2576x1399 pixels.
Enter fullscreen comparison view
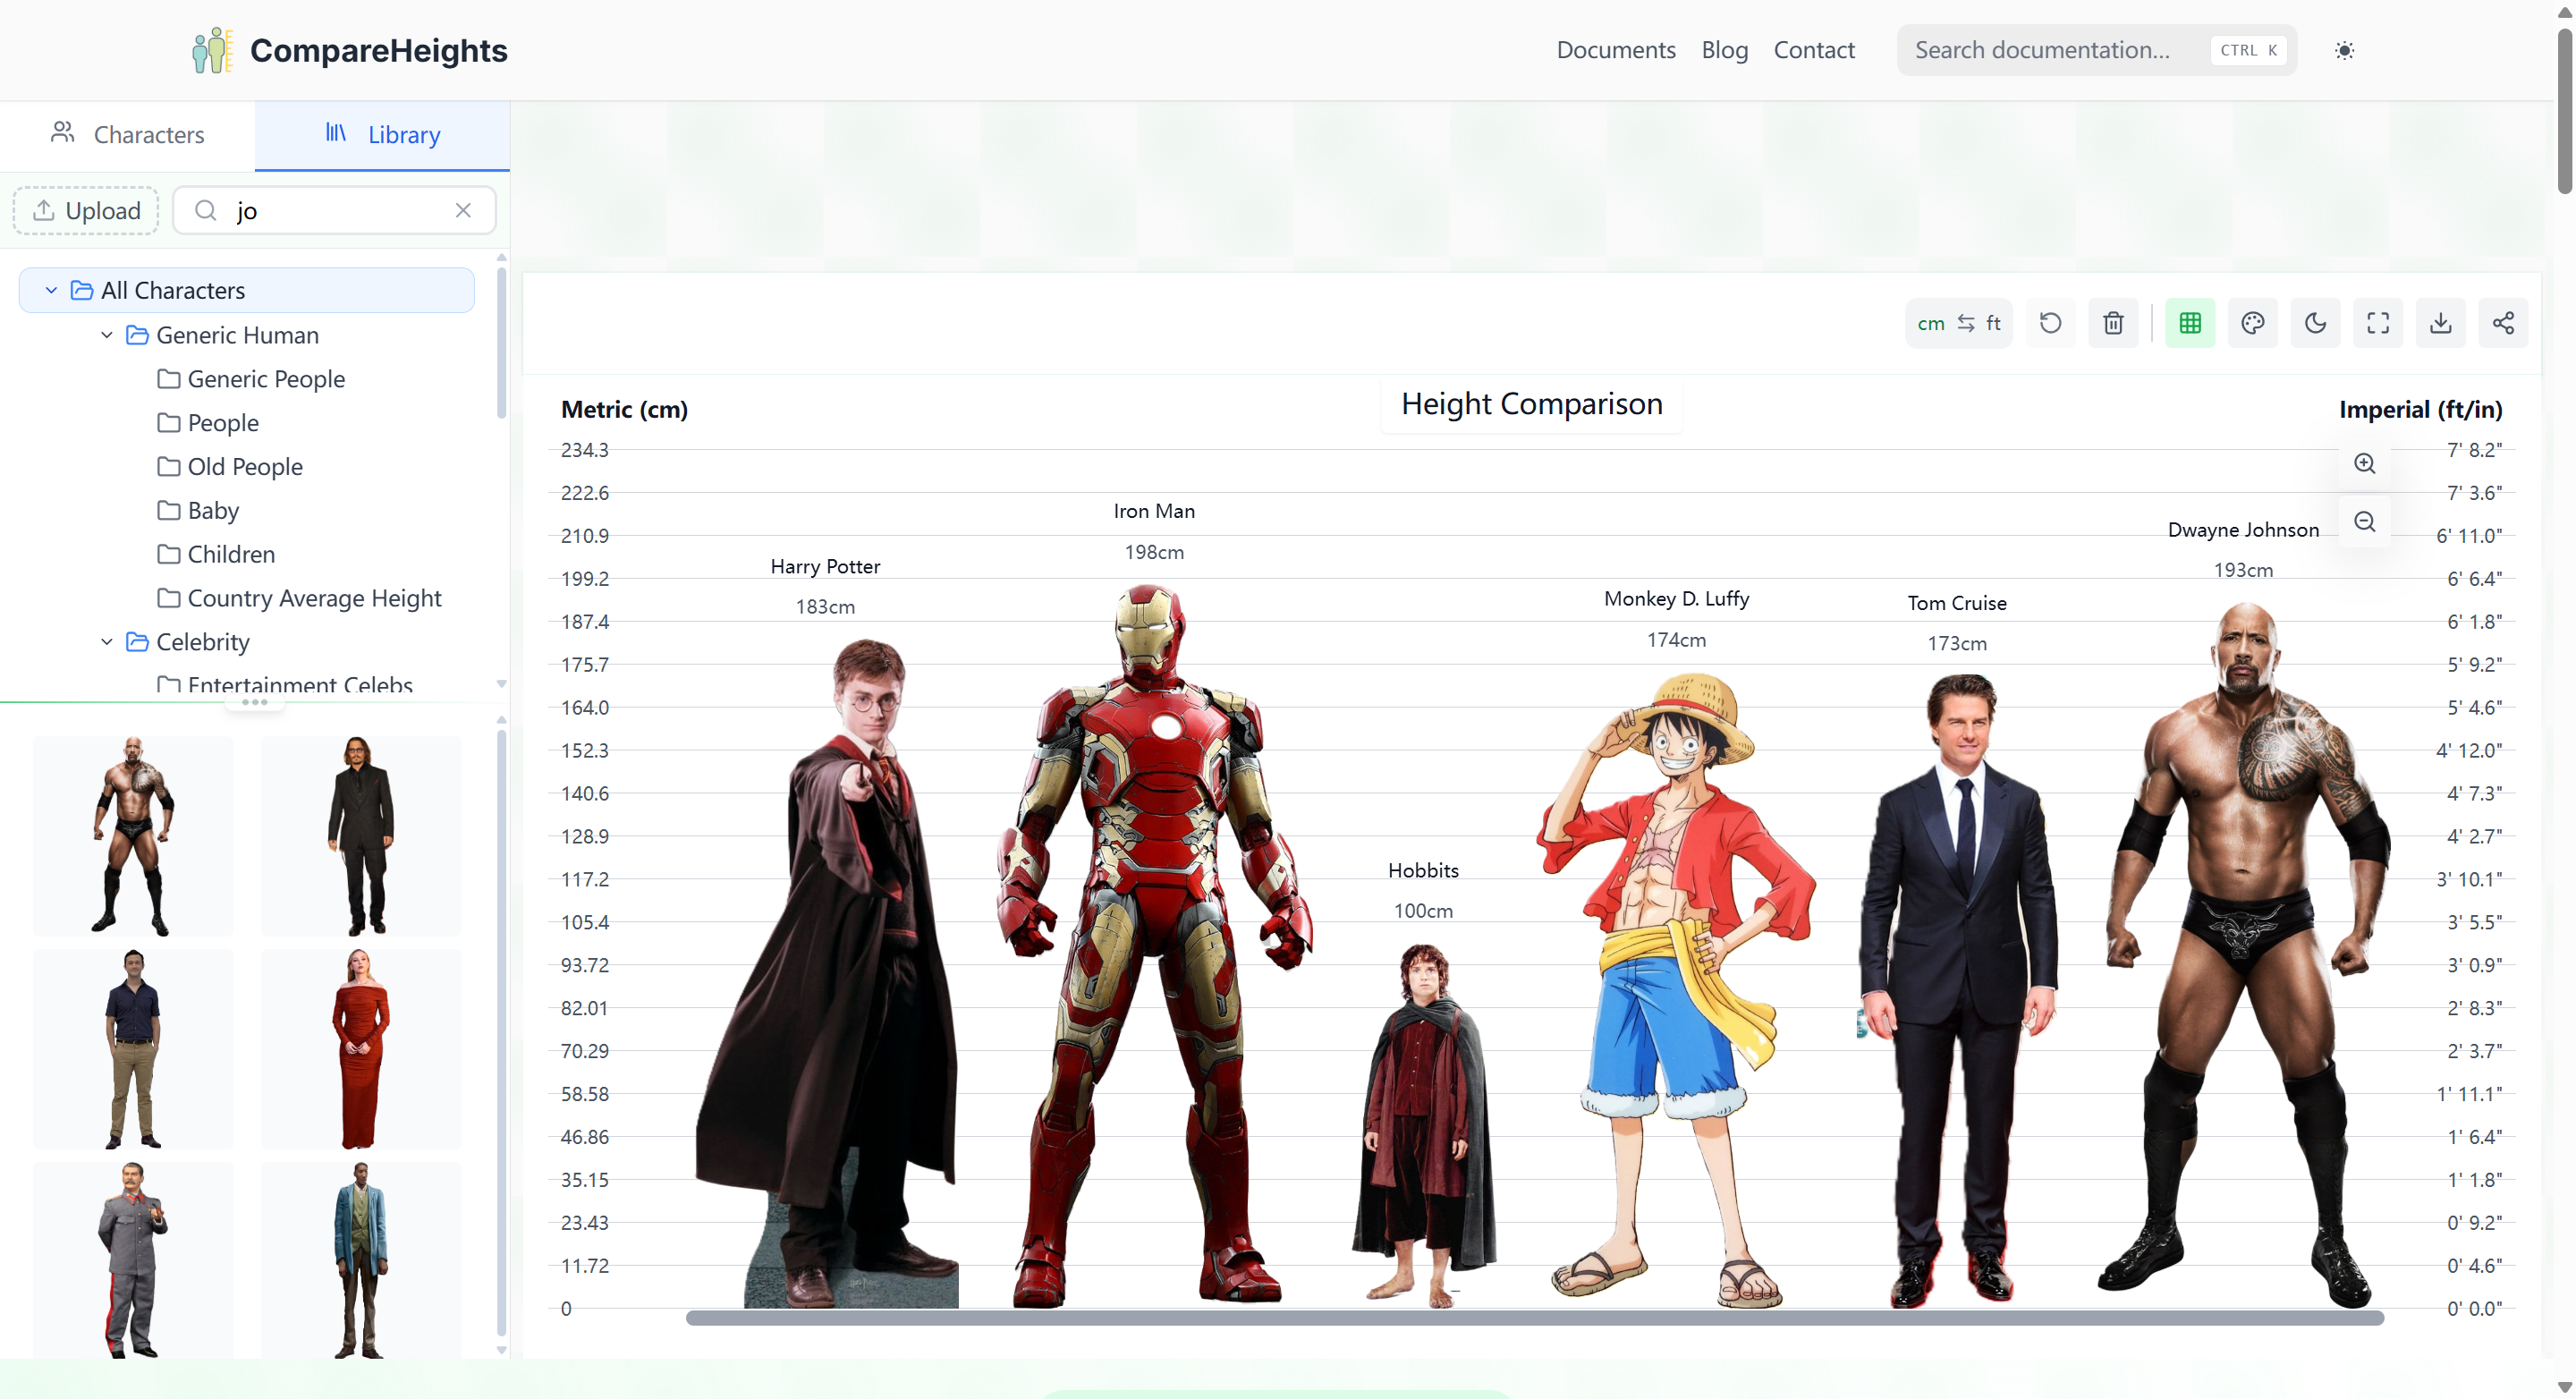coord(2378,322)
